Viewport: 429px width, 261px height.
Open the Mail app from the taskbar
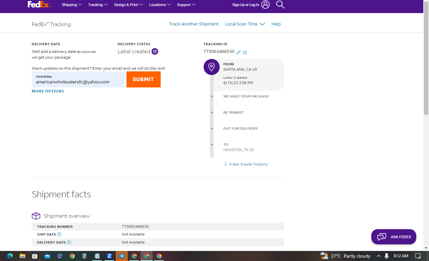pos(47,256)
